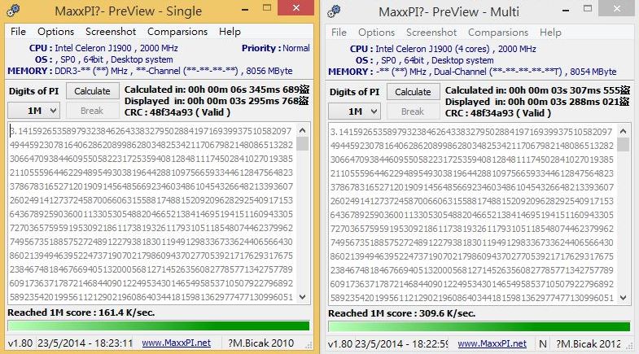Open File menu in the Multi window
639x354 pixels.
point(339,33)
